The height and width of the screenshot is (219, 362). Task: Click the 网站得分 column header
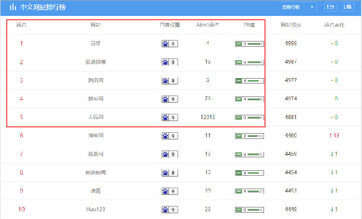pyautogui.click(x=291, y=25)
